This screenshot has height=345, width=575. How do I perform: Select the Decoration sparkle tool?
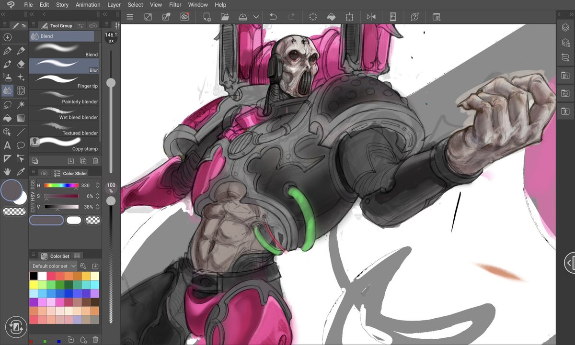coord(21,77)
